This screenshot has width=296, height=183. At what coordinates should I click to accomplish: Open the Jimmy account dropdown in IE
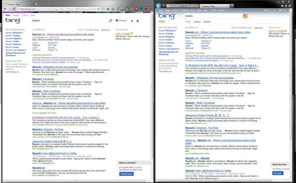coord(269,10)
